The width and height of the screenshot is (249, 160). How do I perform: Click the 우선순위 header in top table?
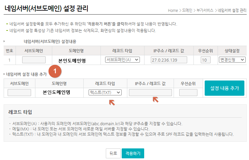[x=205, y=51]
